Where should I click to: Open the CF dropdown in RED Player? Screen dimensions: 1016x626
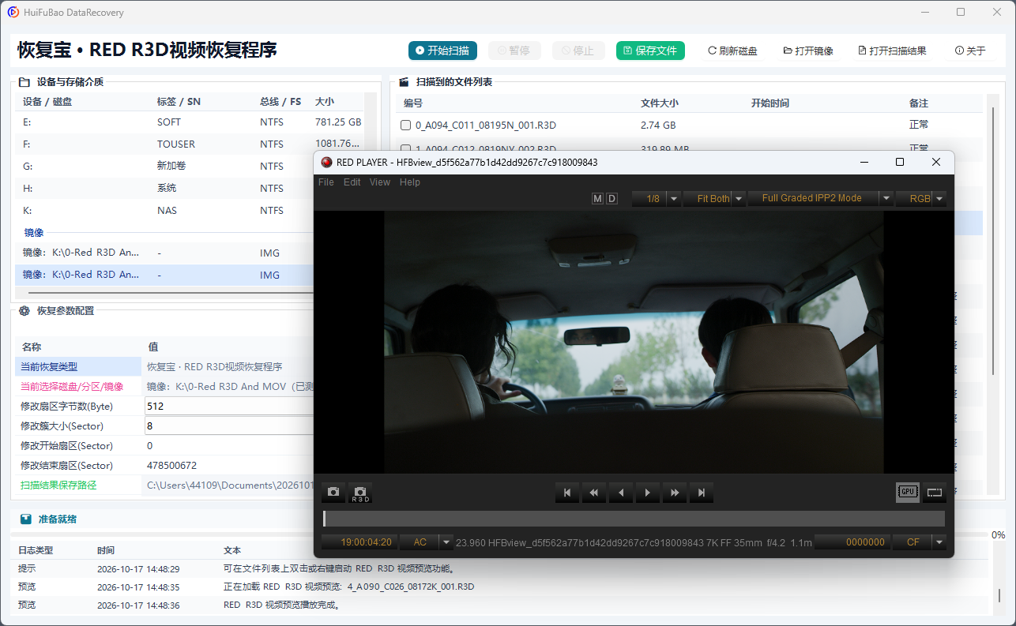(x=920, y=542)
